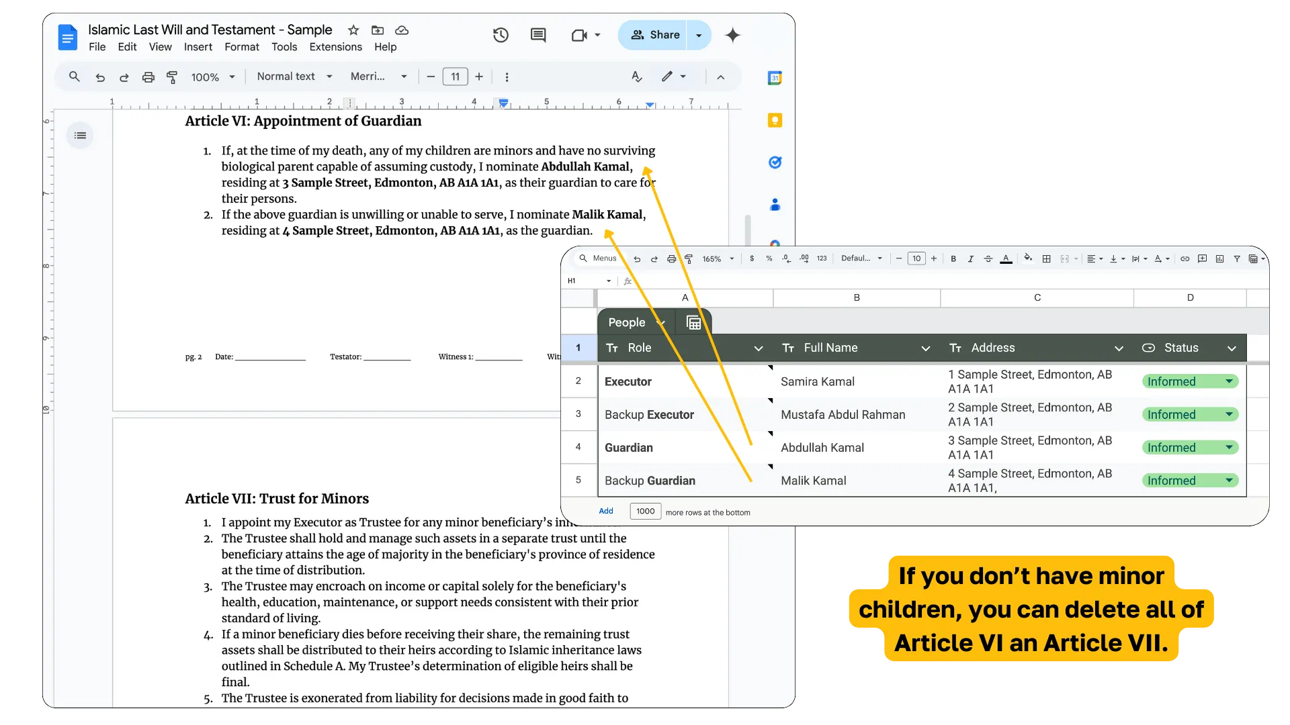The image size is (1290, 725).
Task: Increase Docs font size plus button
Action: (479, 77)
